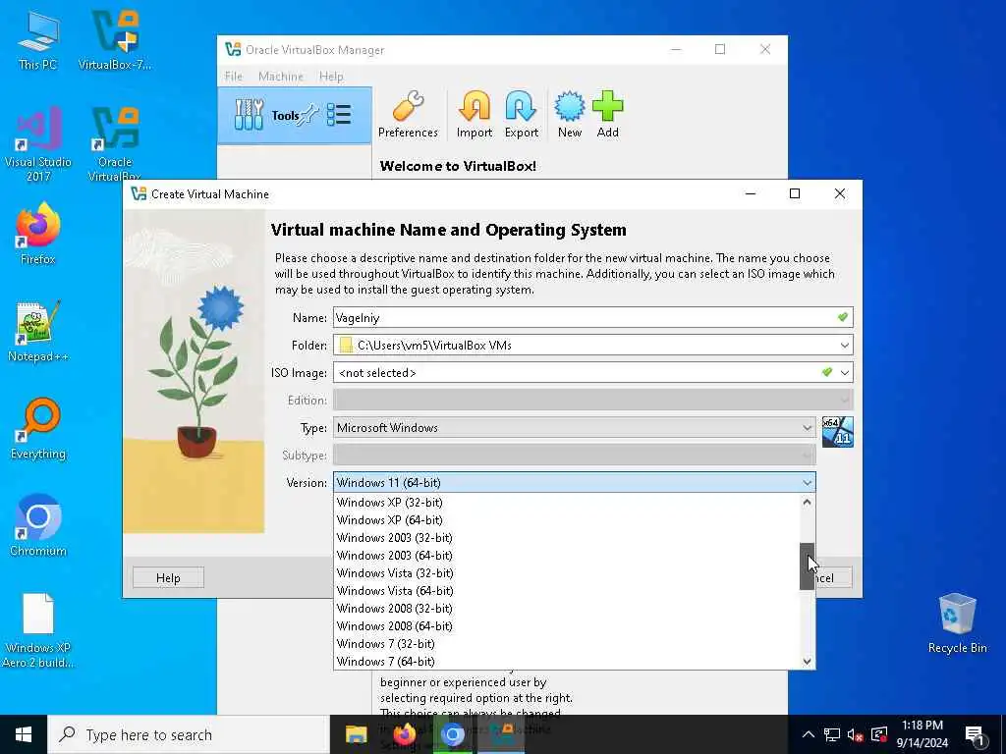Select the Recycle Bin icon
1006x754 pixels.
click(957, 623)
